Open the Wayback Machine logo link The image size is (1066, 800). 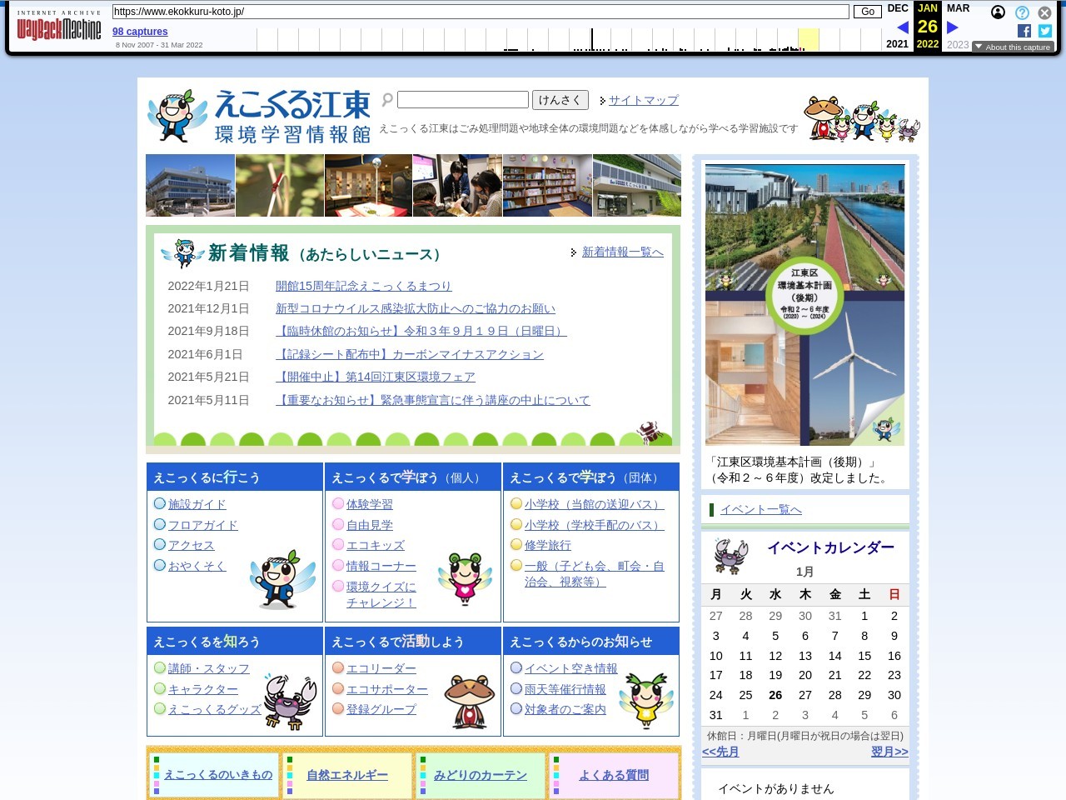[59, 26]
